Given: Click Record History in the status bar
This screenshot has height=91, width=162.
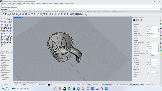Looking at the screenshot, I should tap(134, 85).
